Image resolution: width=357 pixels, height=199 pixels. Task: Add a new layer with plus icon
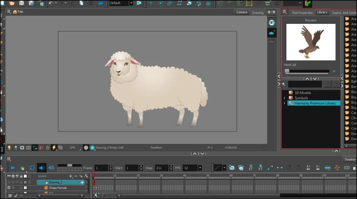coord(70,176)
